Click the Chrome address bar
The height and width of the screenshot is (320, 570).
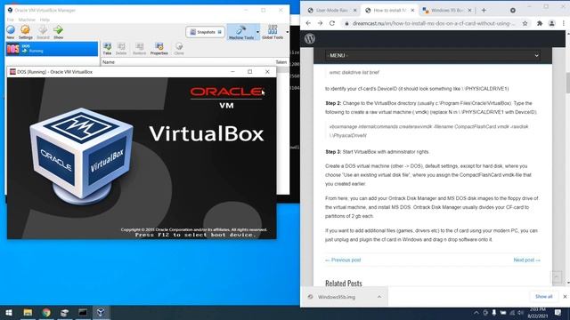434,23
